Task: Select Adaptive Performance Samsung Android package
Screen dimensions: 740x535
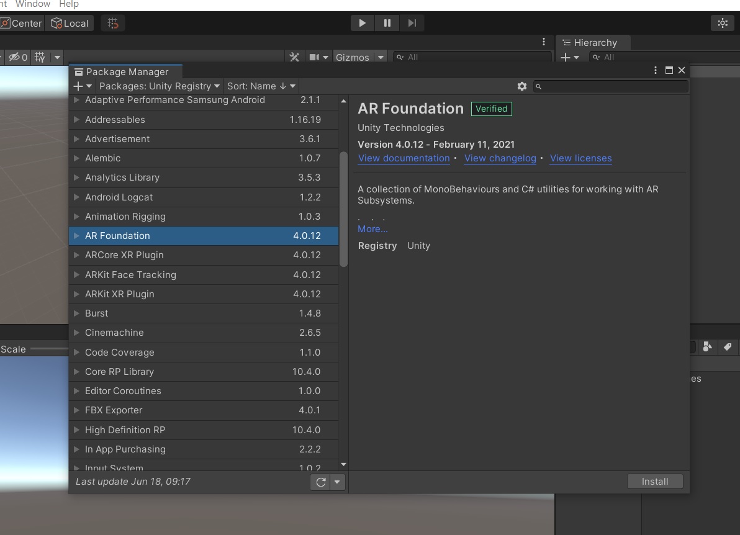Action: pos(204,101)
